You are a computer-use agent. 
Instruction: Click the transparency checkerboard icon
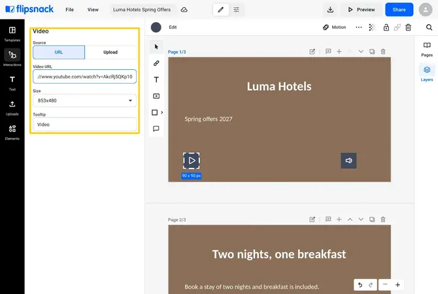pyautogui.click(x=372, y=27)
